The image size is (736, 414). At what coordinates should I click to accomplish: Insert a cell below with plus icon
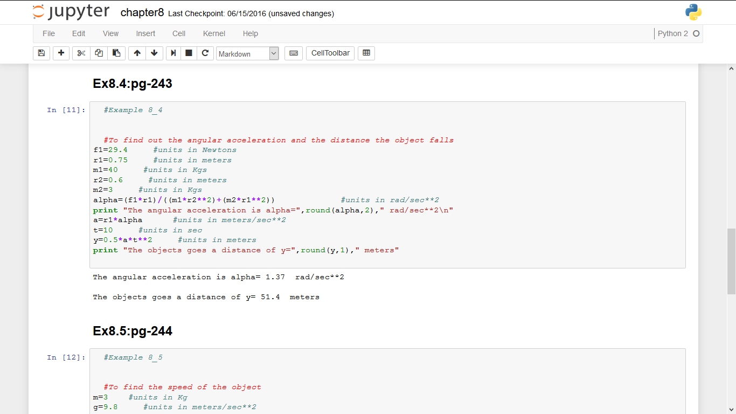pos(61,53)
